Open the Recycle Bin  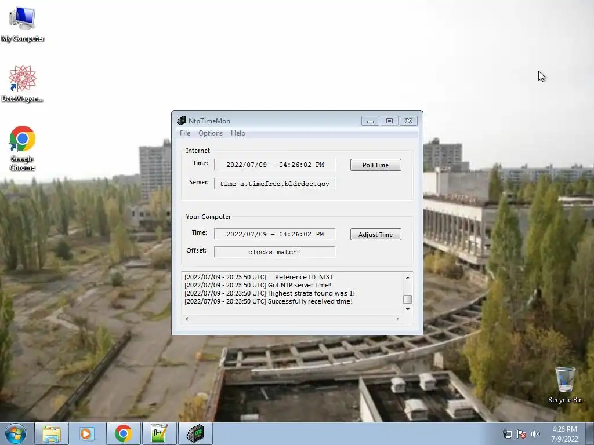tap(565, 385)
